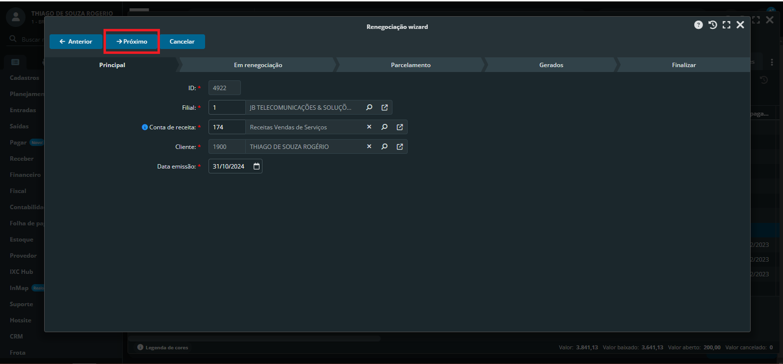The image size is (783, 364).
Task: Search Filial with magnifier icon
Action: pyautogui.click(x=369, y=107)
